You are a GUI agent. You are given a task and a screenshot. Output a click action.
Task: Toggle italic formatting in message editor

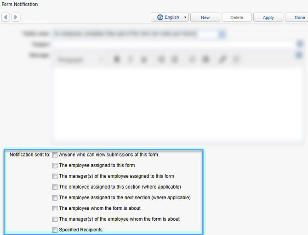131,60
